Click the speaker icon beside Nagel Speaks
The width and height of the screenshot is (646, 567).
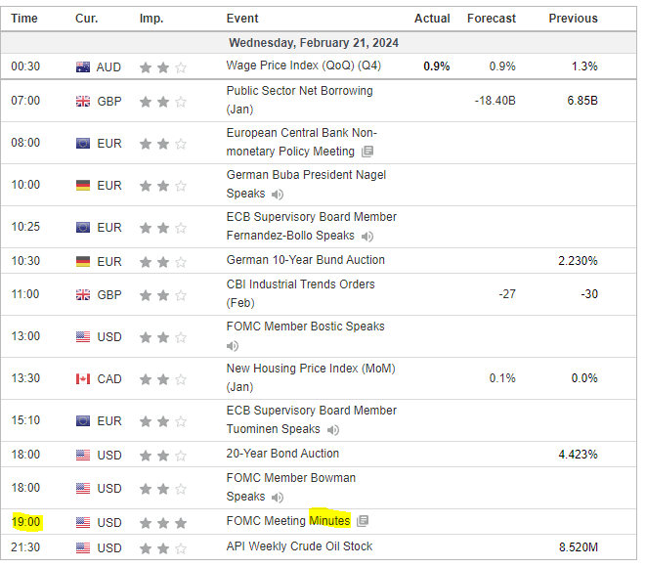tap(278, 195)
